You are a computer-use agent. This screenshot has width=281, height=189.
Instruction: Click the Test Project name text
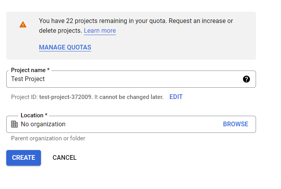point(28,79)
